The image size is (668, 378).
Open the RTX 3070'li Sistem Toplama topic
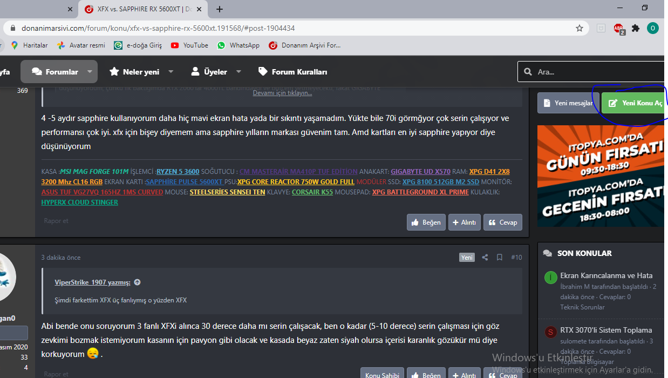(x=606, y=330)
